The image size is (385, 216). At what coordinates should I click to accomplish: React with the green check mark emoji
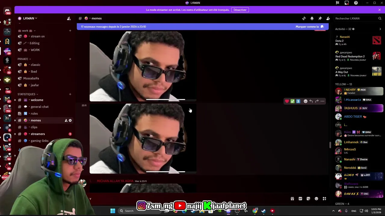pos(292,101)
